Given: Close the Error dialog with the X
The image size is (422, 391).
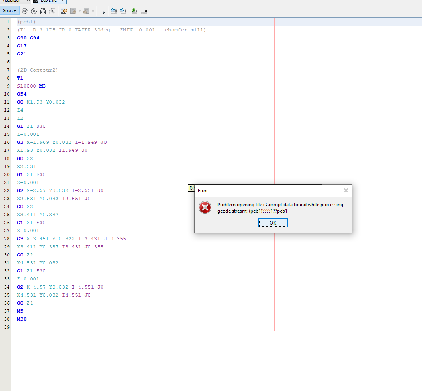Looking at the screenshot, I should (346, 190).
